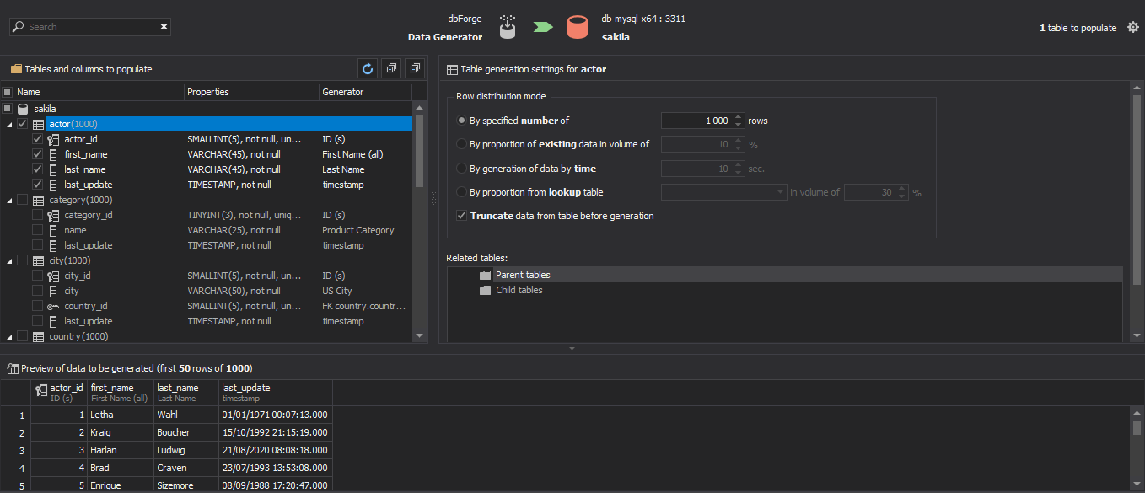Decrease the rows count spinner

coord(739,125)
